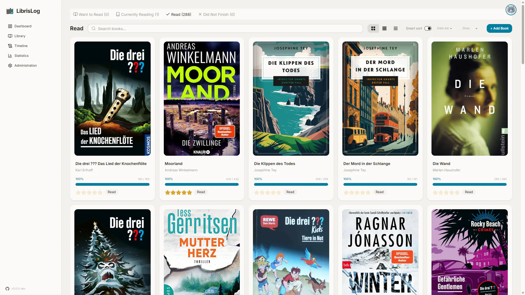Click Read badge on Knochenflöte book
This screenshot has height=295, width=525.
click(112, 192)
